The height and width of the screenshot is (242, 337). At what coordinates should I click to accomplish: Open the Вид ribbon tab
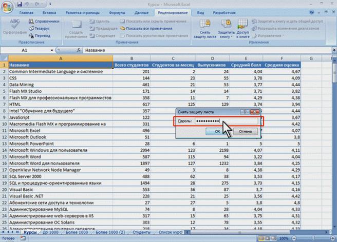point(200,13)
